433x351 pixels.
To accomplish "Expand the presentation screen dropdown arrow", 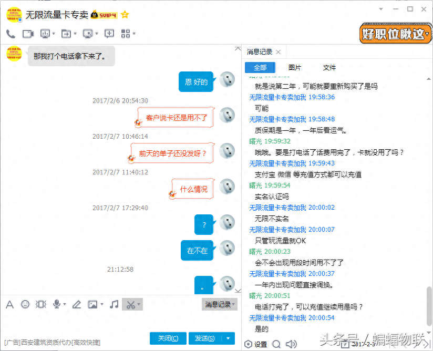I will (54, 34).
